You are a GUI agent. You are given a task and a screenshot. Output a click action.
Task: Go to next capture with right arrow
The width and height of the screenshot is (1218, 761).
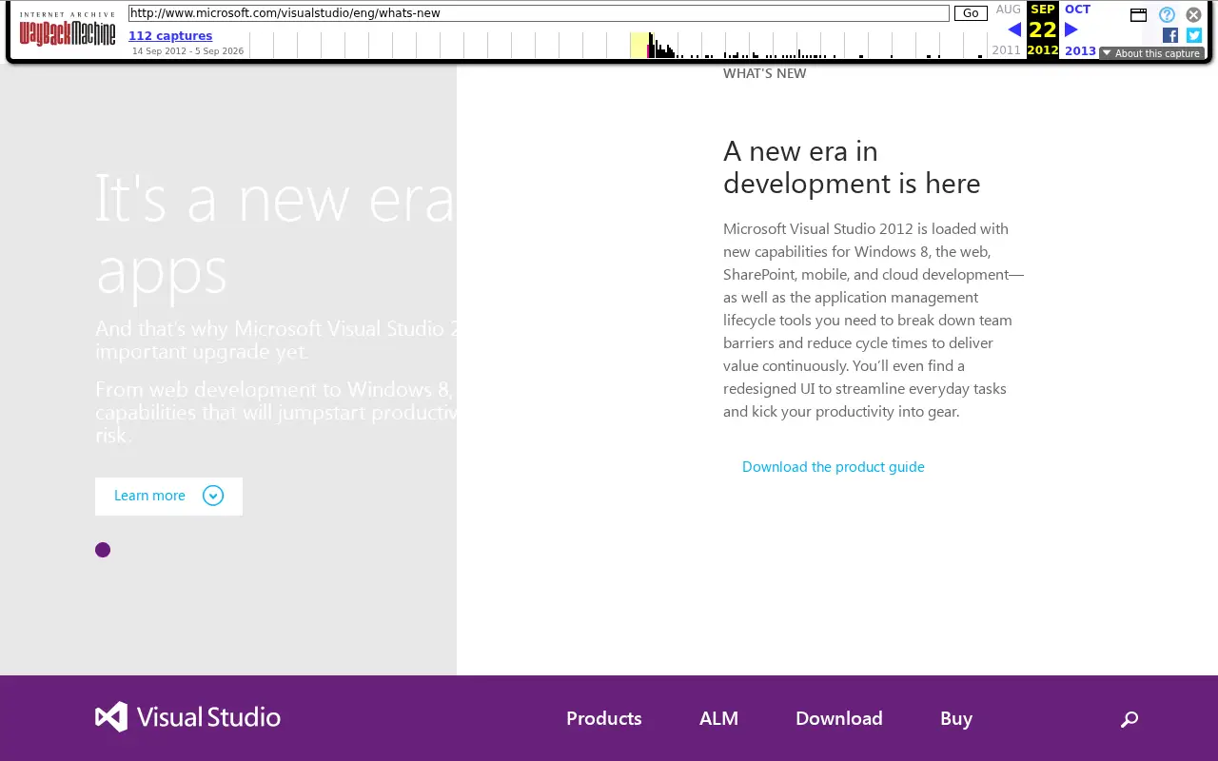tap(1071, 29)
